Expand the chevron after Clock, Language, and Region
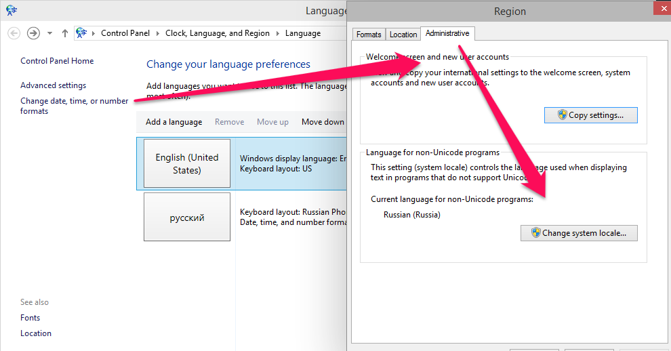671x351 pixels. [277, 33]
